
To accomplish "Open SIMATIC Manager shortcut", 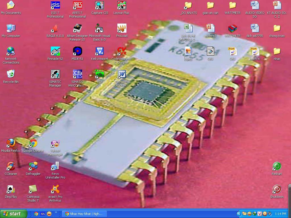I will (x=55, y=74).
